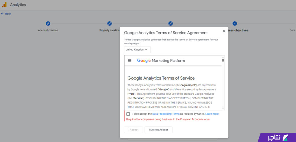Click the terms frame scrollbar up arrow
Screen dimensions: 296x142
point(223,57)
